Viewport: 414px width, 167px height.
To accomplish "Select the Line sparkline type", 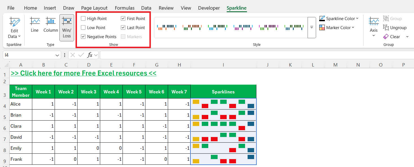I will 35,25.
